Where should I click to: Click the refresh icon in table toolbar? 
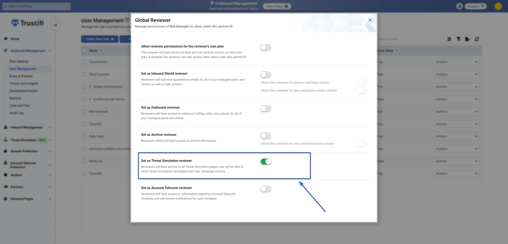click(477, 39)
